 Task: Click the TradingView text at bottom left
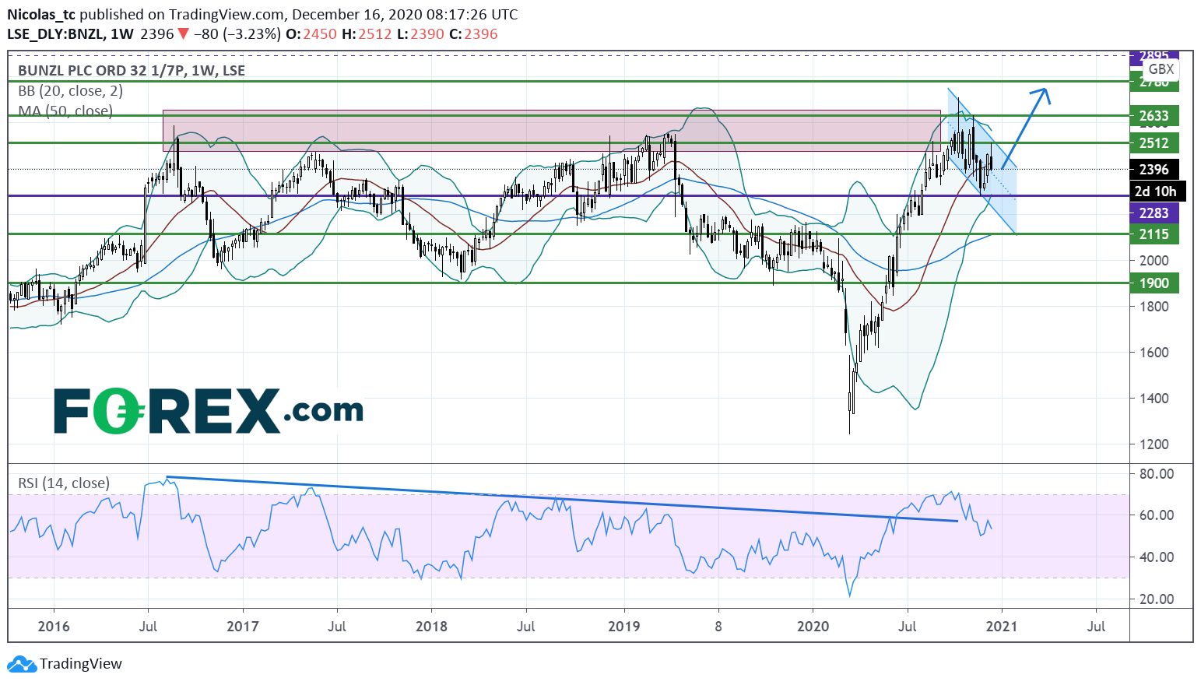tap(81, 664)
